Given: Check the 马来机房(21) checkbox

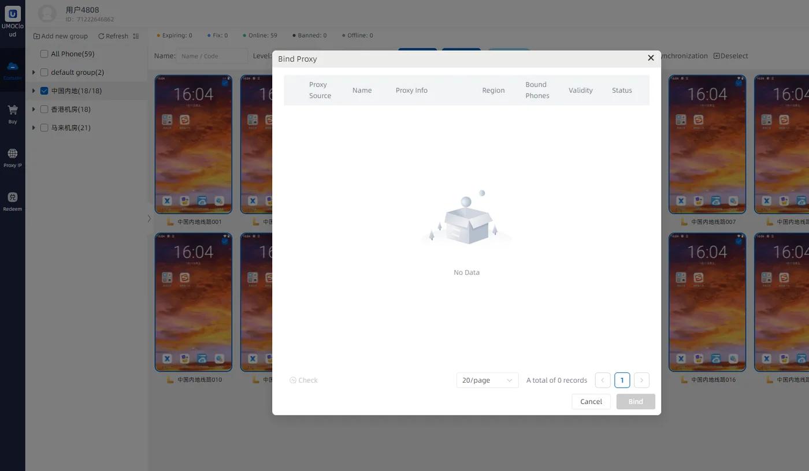Looking at the screenshot, I should [44, 128].
